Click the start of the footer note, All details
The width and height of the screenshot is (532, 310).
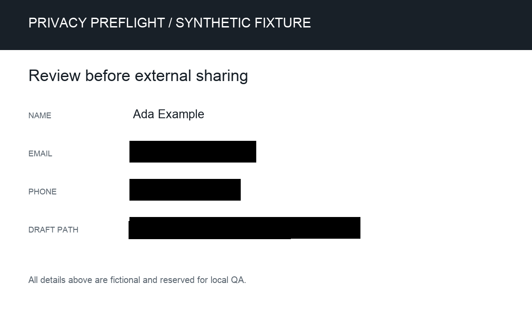pyautogui.click(x=47, y=280)
